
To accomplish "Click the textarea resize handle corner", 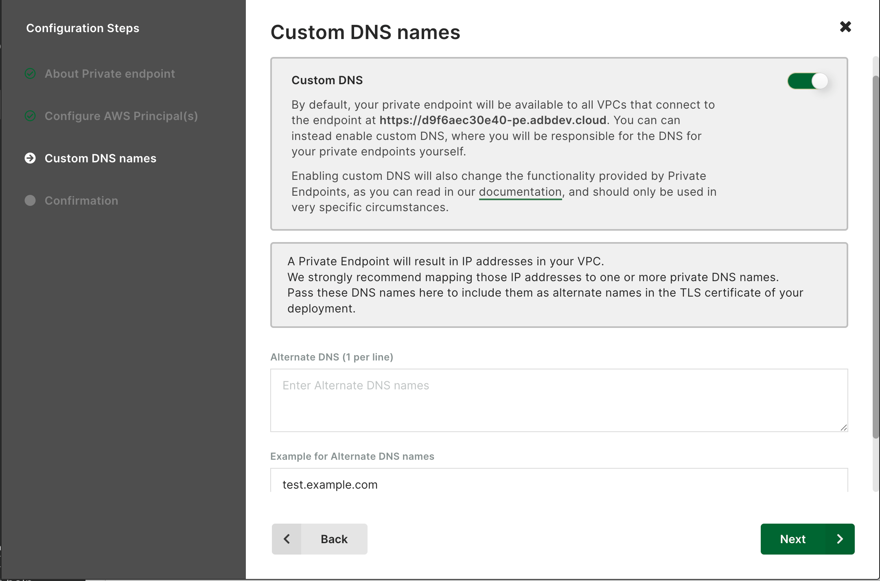I will pyautogui.click(x=843, y=428).
